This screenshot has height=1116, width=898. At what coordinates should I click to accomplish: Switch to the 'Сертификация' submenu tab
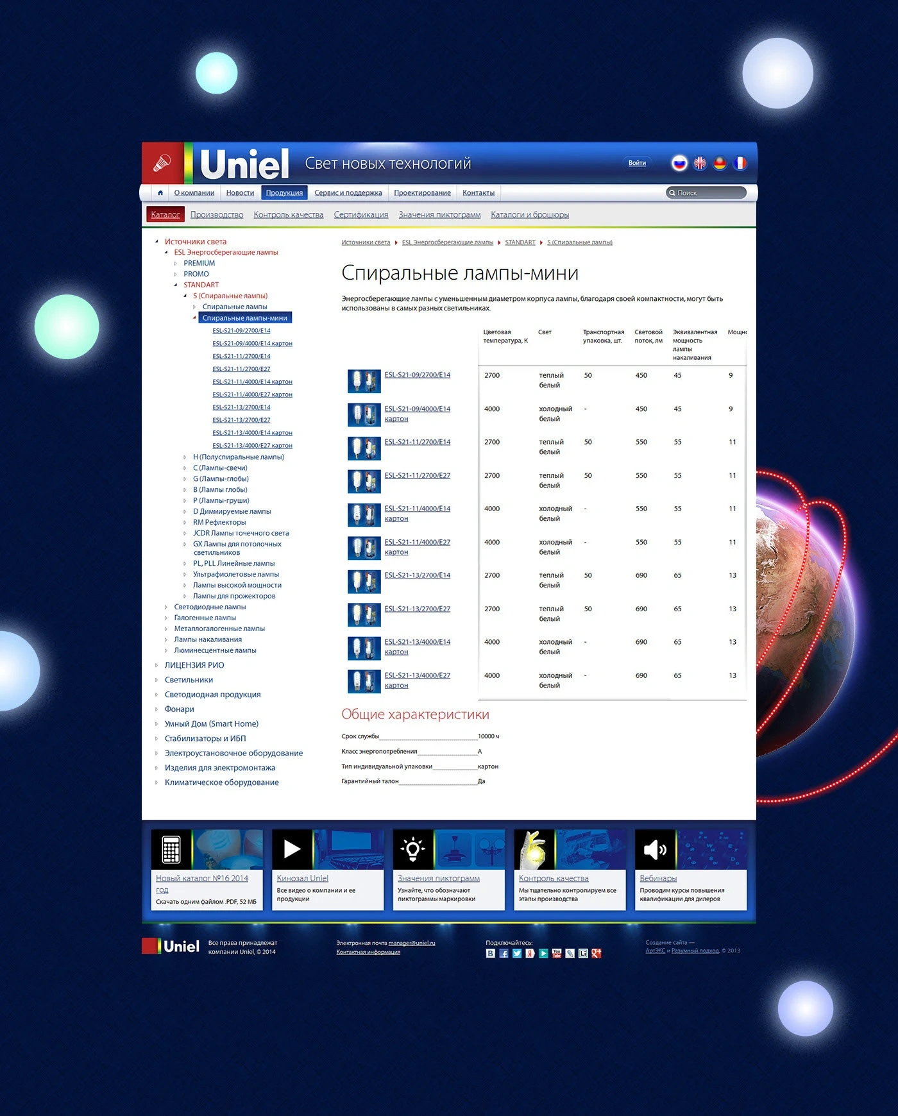pyautogui.click(x=361, y=215)
